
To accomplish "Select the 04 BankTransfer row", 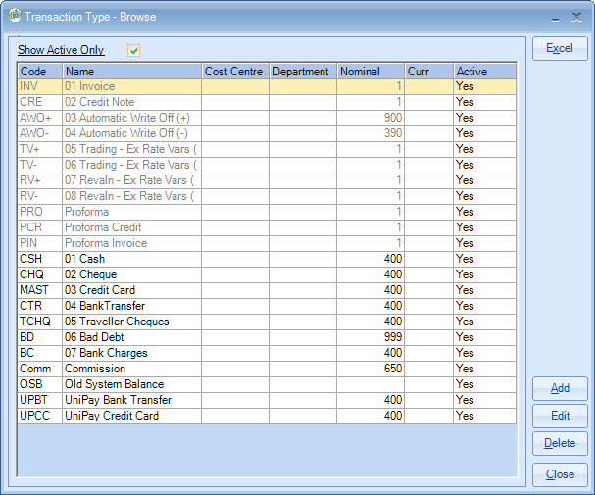I will pos(267,306).
